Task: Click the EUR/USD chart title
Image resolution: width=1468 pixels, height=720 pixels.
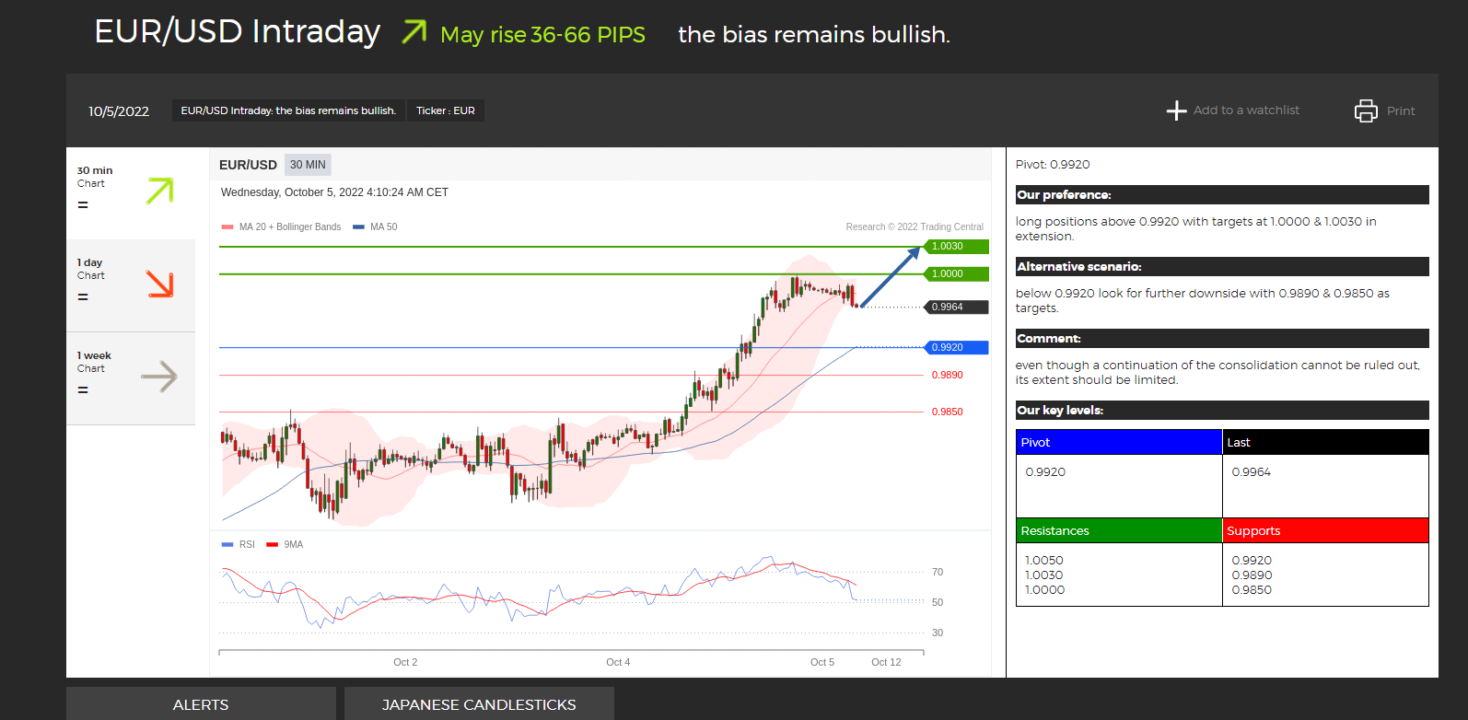Action: [248, 165]
